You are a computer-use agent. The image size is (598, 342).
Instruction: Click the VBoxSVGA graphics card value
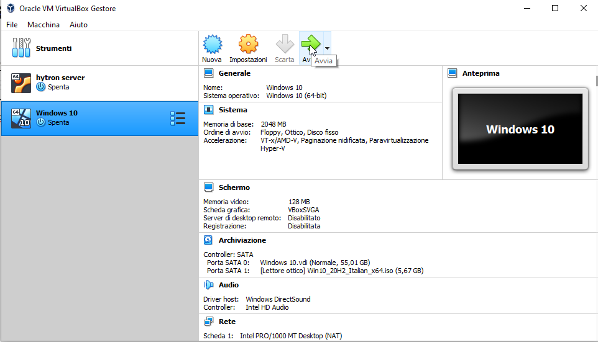[x=303, y=210]
